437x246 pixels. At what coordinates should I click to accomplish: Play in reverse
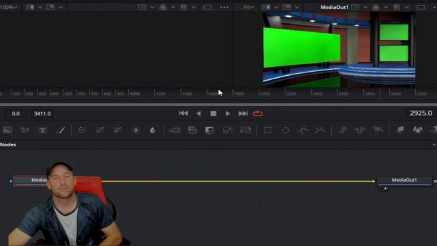pos(199,113)
